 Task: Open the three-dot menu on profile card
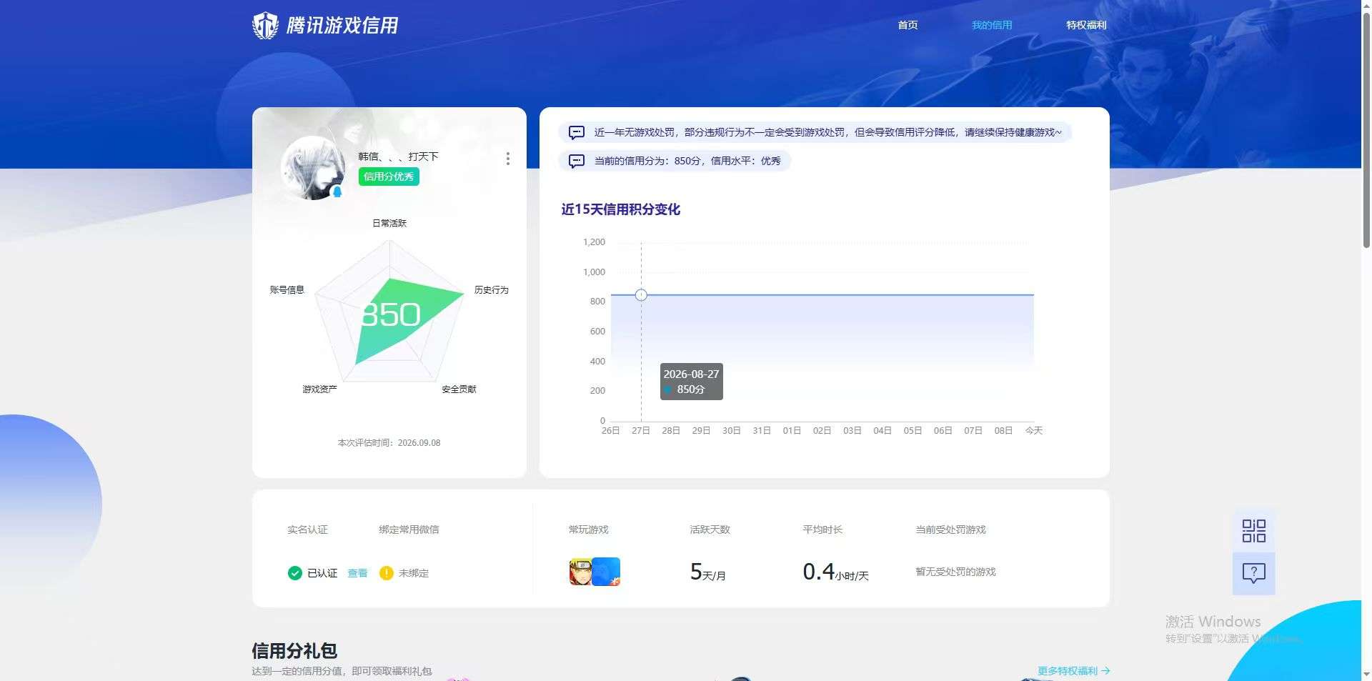click(x=508, y=159)
